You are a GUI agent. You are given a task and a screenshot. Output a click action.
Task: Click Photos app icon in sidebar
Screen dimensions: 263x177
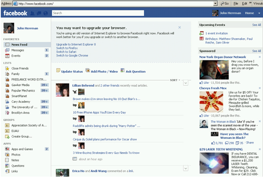(7, 155)
